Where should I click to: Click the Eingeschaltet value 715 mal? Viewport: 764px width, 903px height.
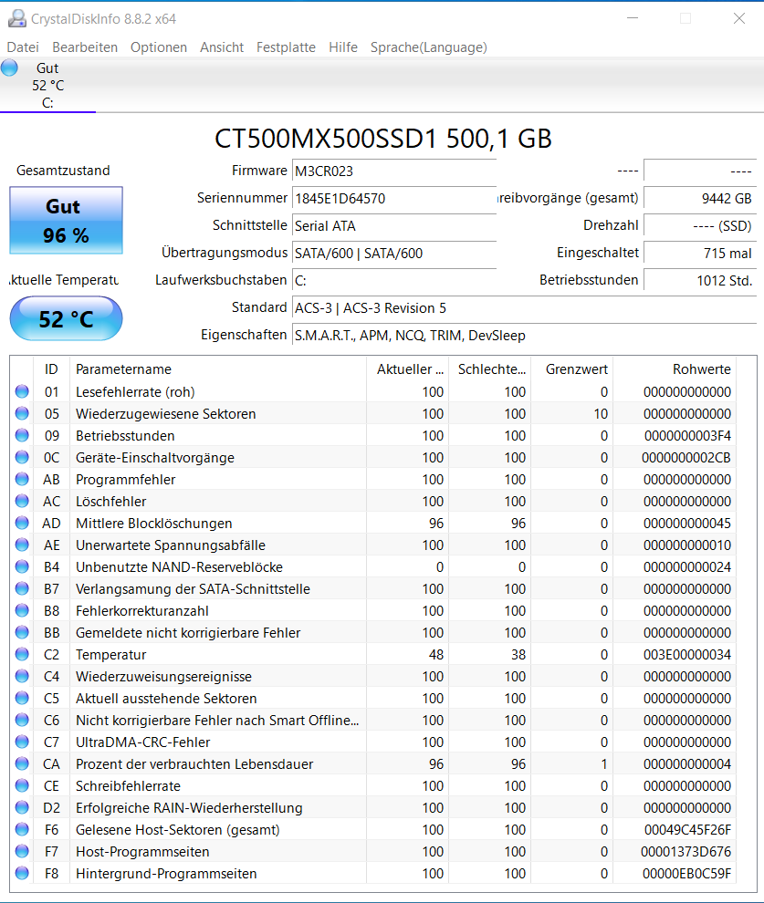(700, 254)
